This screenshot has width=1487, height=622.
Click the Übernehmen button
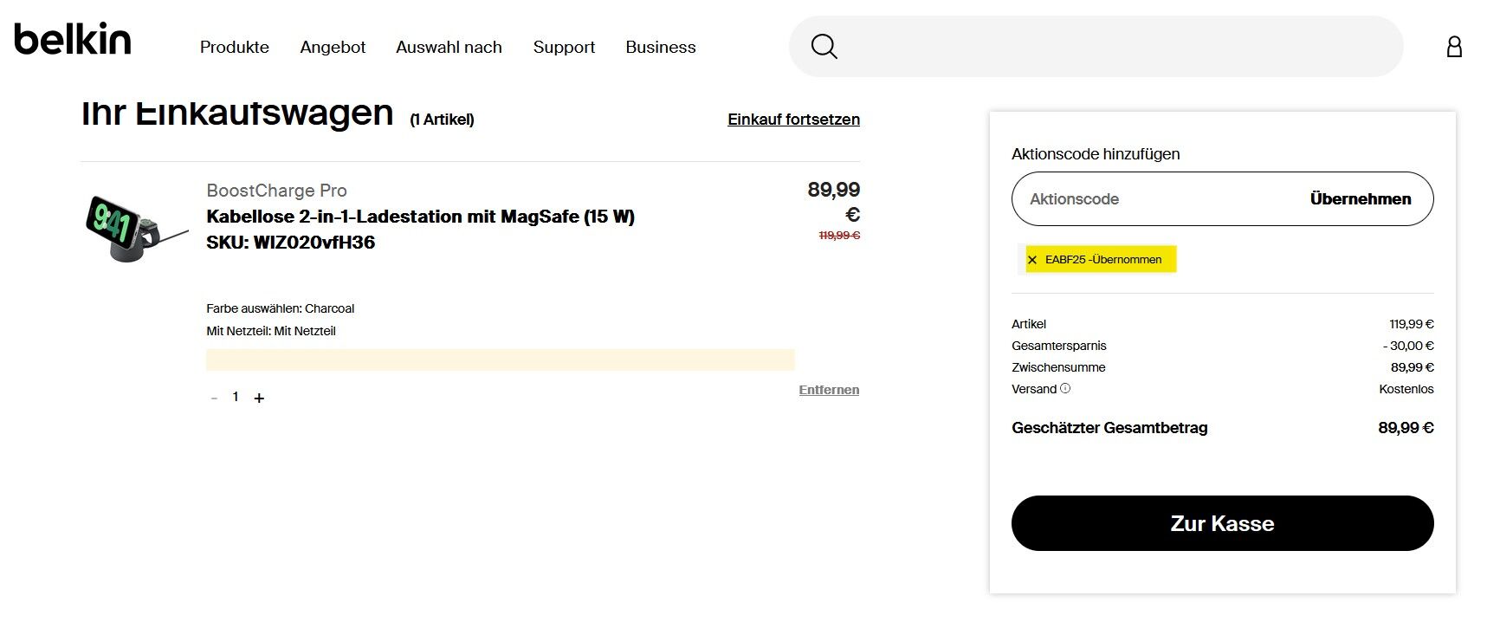point(1361,199)
